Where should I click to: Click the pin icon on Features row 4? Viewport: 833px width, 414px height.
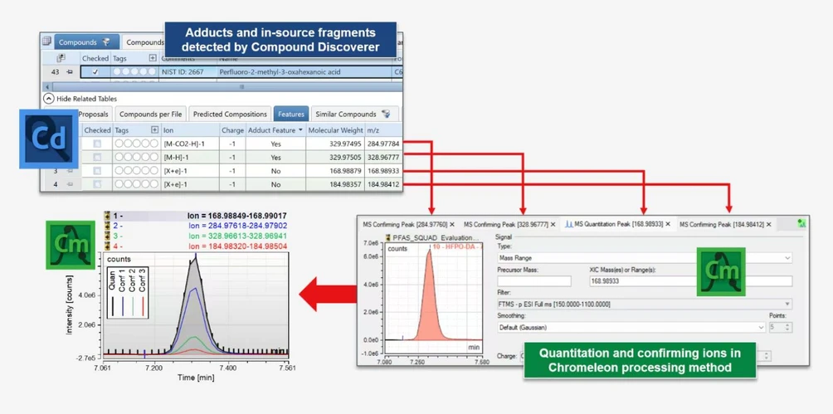(69, 184)
